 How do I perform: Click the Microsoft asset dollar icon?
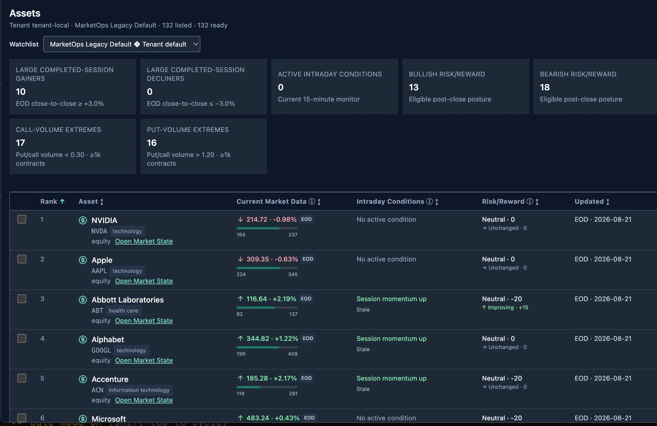[83, 419]
